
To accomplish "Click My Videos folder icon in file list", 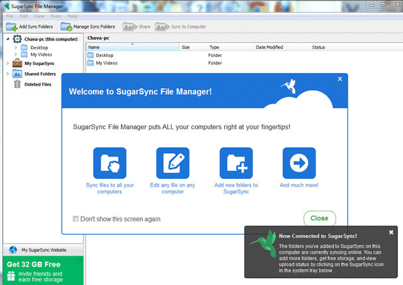I will tap(90, 63).
